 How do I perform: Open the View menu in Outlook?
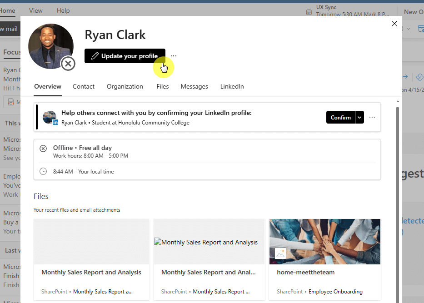tap(36, 10)
